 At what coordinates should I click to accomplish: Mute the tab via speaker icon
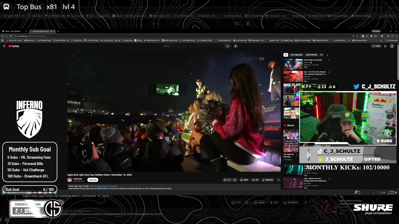tap(51, 31)
